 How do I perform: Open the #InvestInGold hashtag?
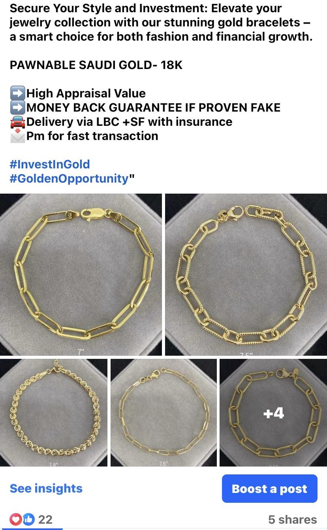50,164
